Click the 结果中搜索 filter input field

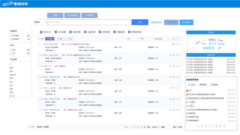(161, 39)
